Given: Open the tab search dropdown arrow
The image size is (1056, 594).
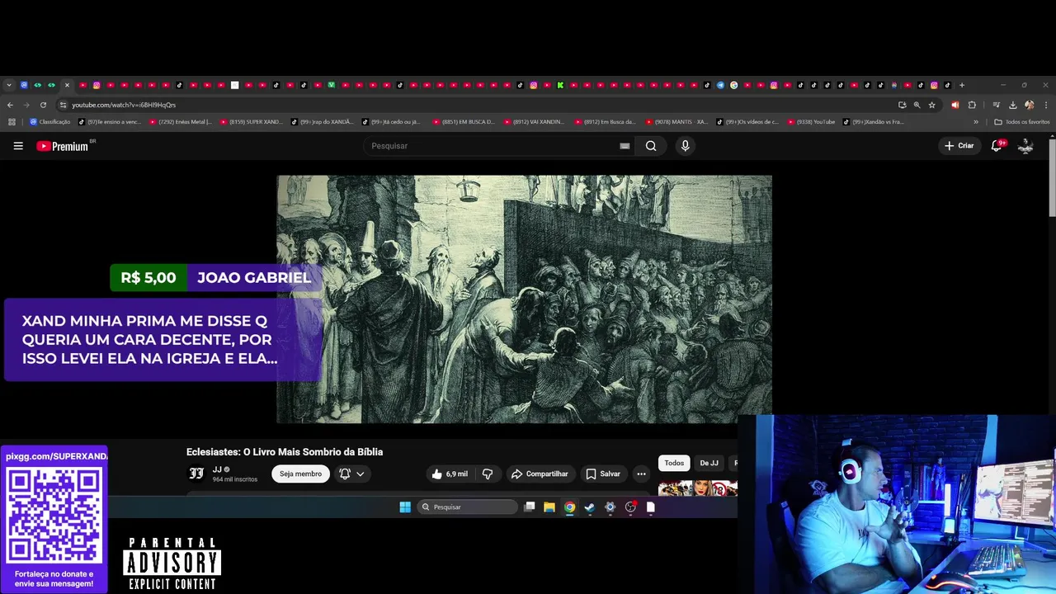Looking at the screenshot, I should coord(9,85).
